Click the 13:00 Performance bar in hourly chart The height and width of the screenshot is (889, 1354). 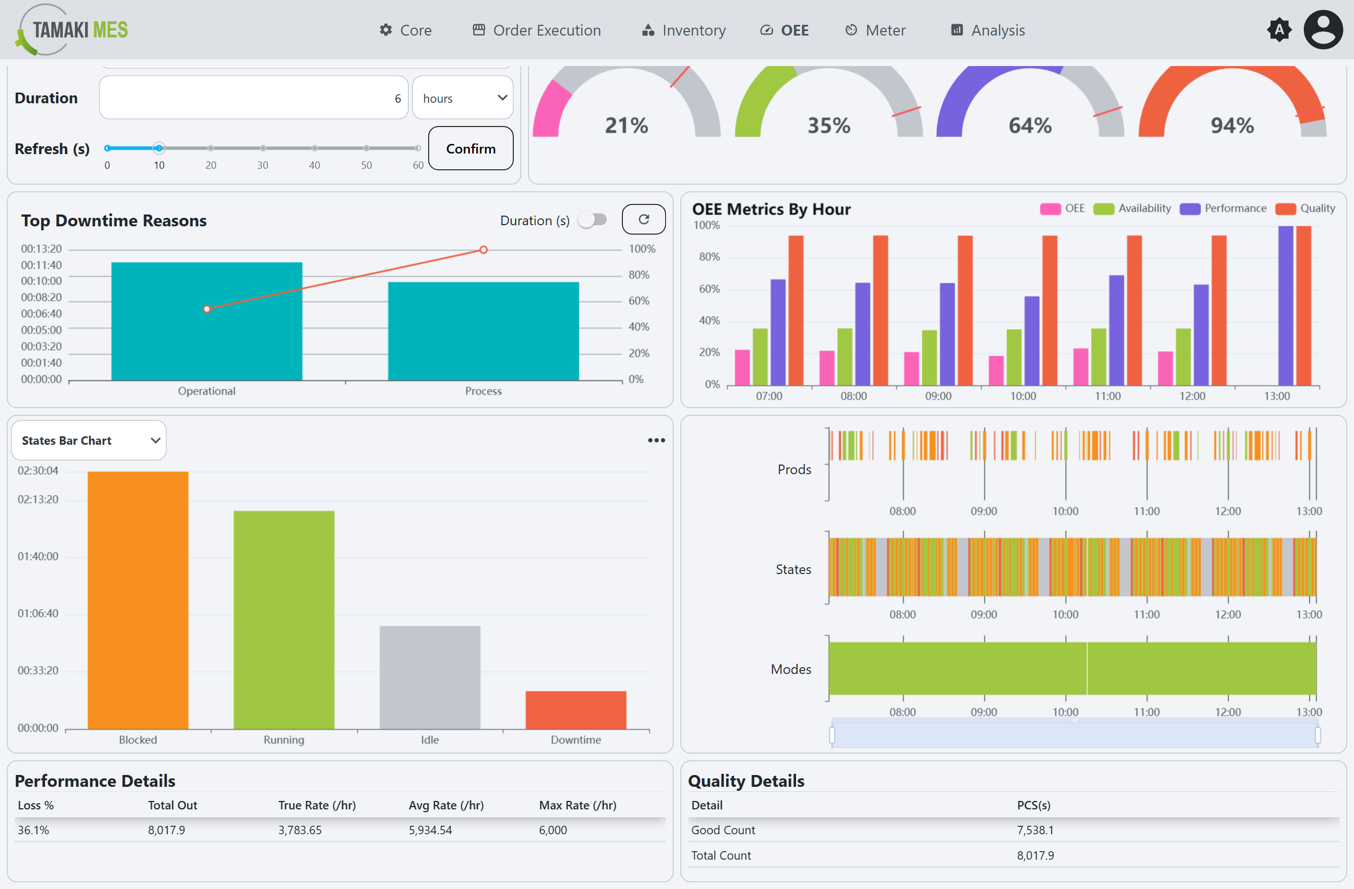(x=1286, y=305)
